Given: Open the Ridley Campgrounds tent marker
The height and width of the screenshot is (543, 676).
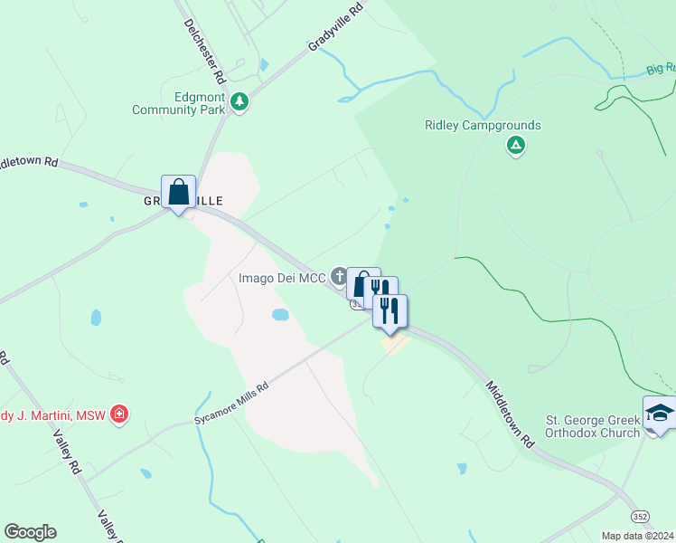Looking at the screenshot, I should [516, 146].
